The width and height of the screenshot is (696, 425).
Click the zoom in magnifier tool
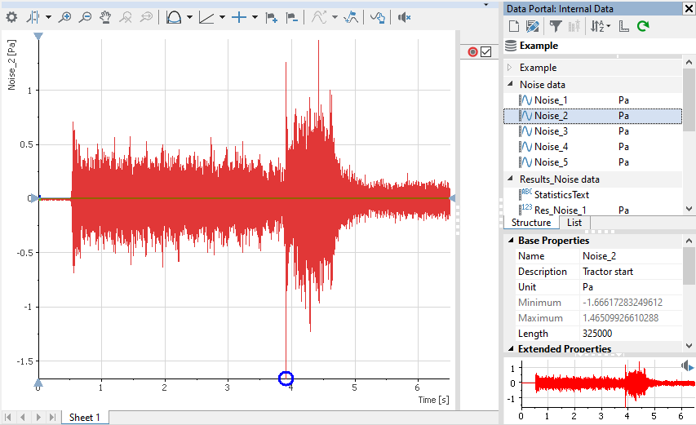point(65,16)
